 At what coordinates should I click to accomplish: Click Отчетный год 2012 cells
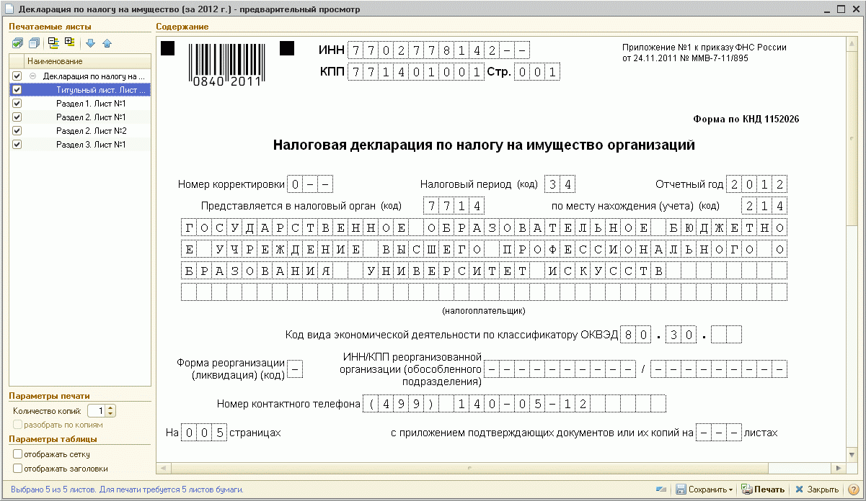click(x=756, y=184)
